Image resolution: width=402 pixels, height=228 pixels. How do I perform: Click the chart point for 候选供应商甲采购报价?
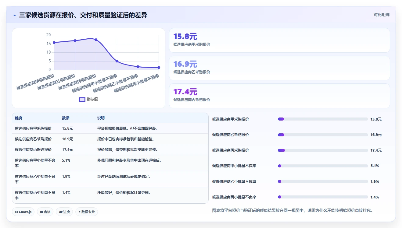coord(54,42)
